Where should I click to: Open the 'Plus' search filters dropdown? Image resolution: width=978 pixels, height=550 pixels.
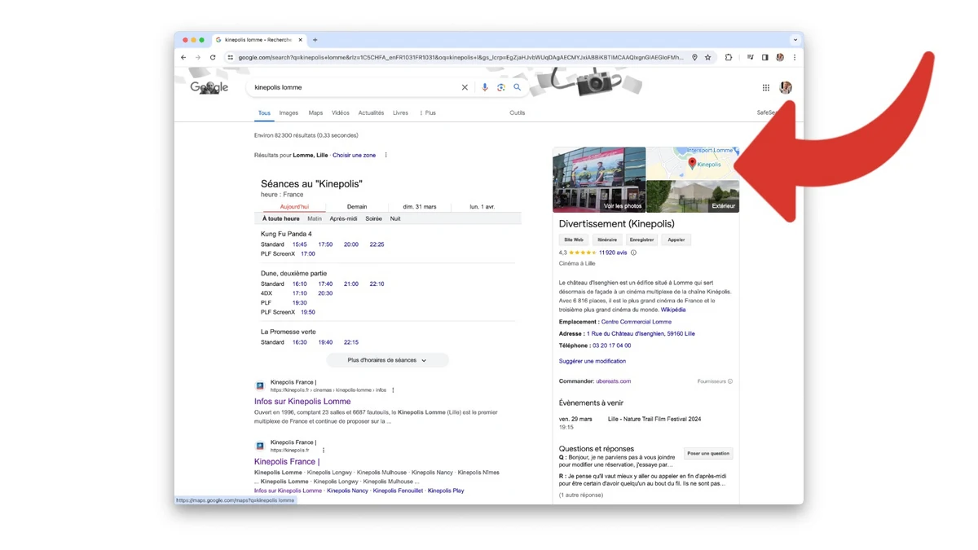(x=428, y=113)
